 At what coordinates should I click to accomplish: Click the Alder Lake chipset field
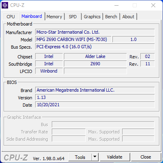pyautogui.click(x=95, y=56)
